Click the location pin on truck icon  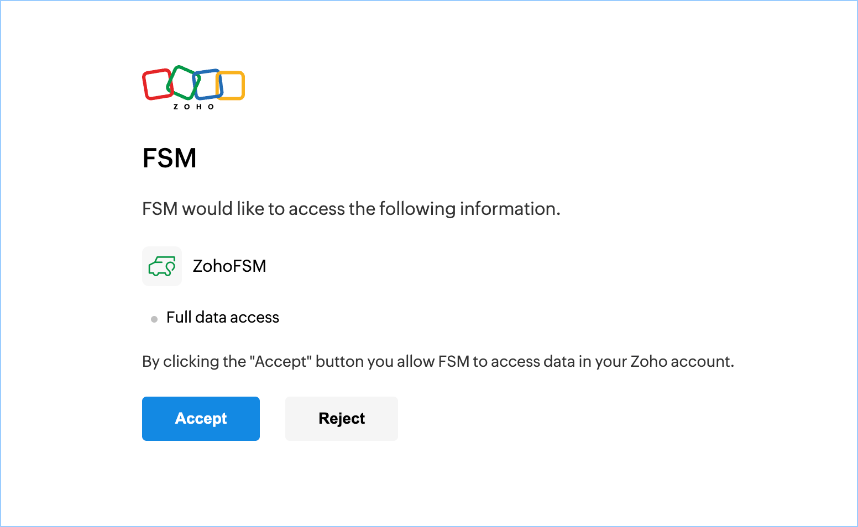171,266
